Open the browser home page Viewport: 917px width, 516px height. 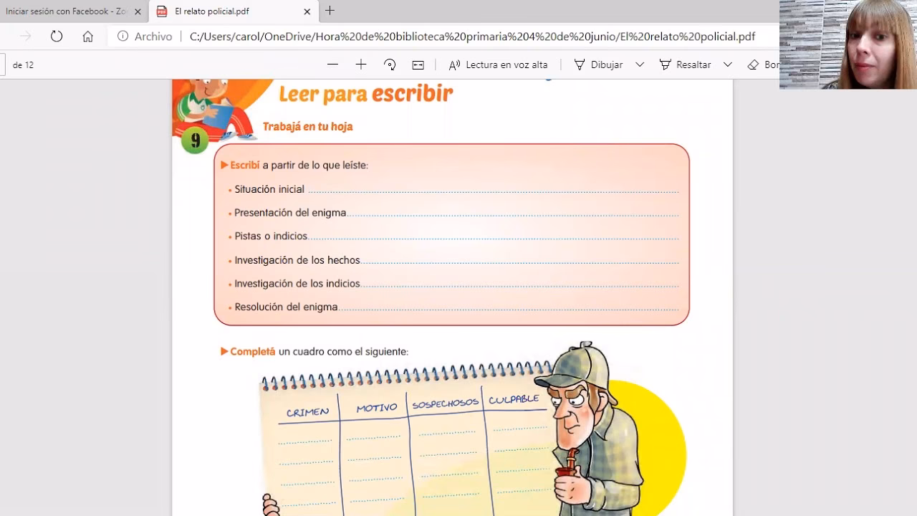[x=86, y=37]
